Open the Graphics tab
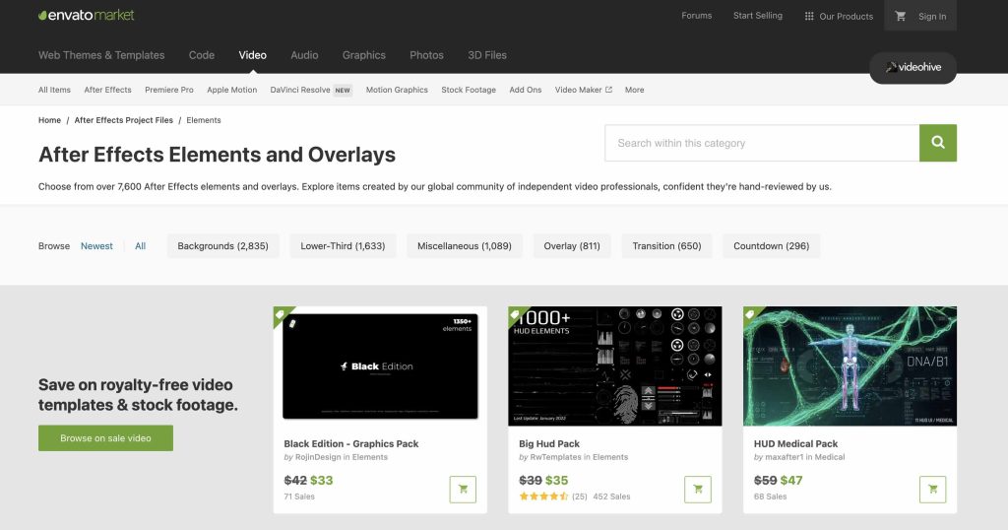Viewport: 1008px width, 530px height. 364,55
